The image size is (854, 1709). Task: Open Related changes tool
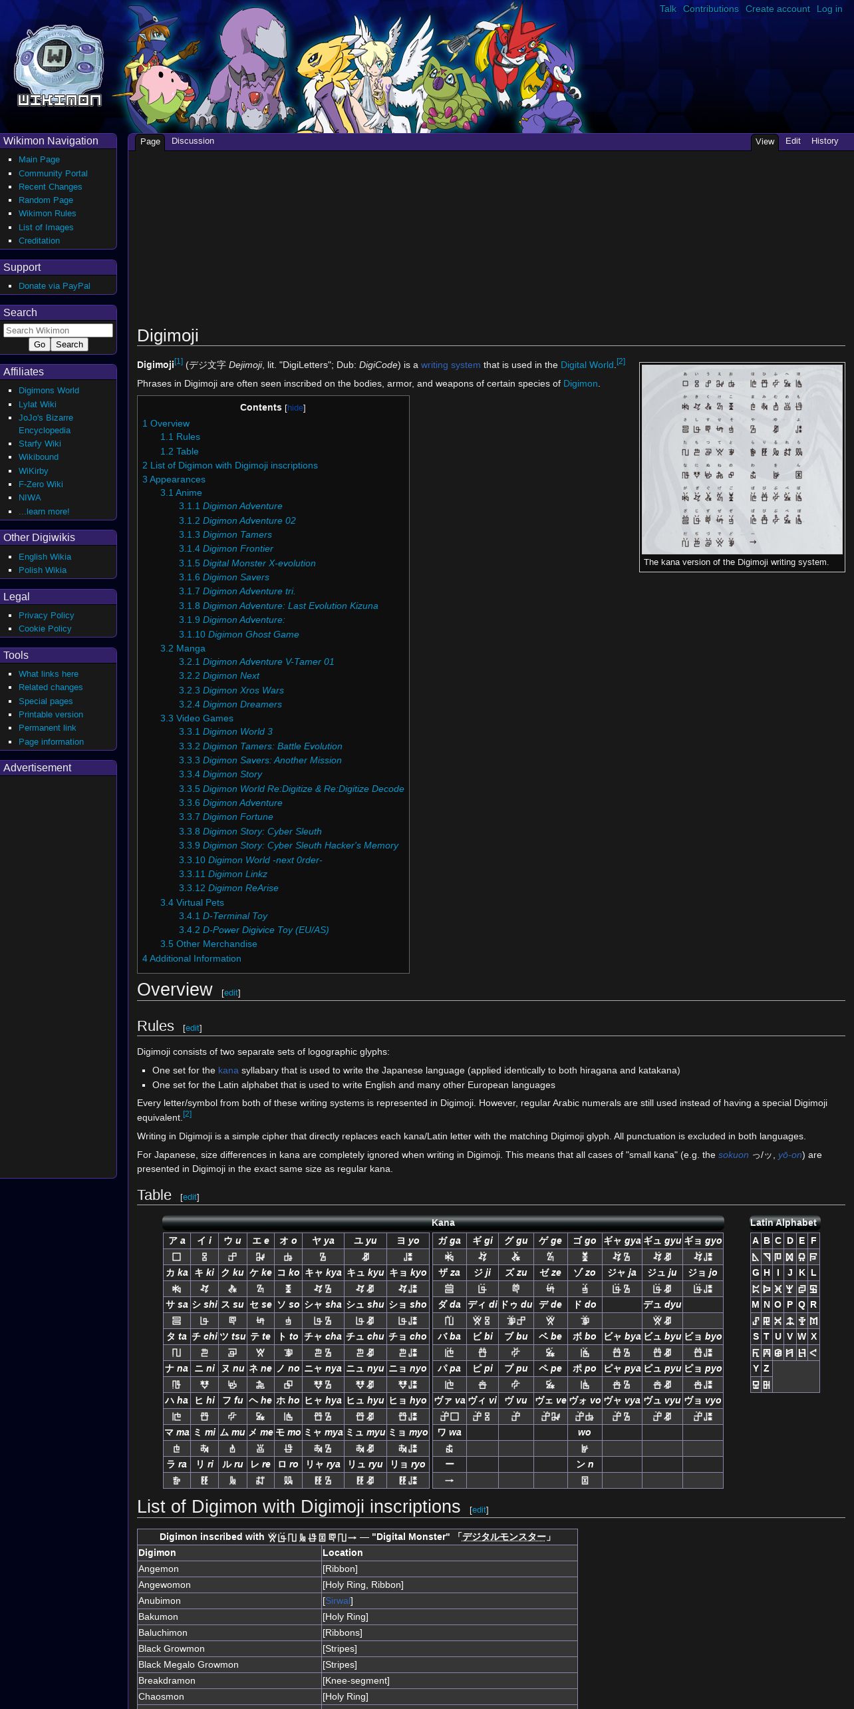click(51, 687)
